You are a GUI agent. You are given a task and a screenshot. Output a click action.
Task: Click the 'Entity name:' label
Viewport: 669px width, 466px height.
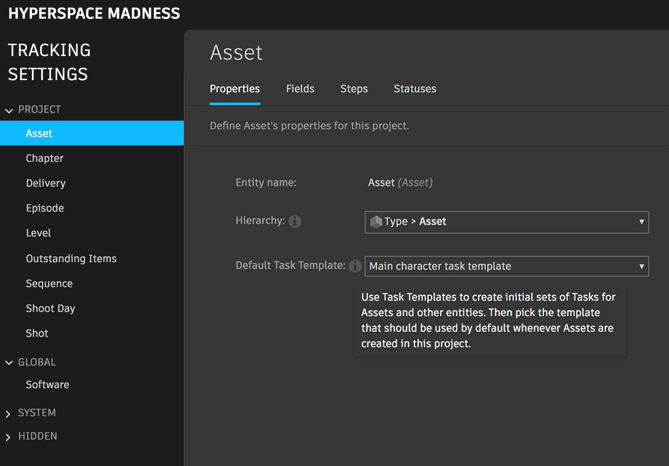point(266,183)
